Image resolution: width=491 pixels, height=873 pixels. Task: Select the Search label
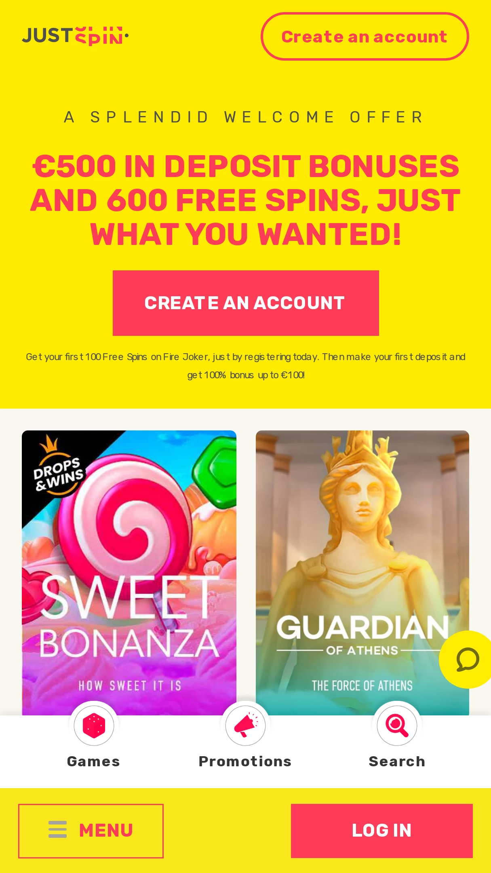pos(397,761)
